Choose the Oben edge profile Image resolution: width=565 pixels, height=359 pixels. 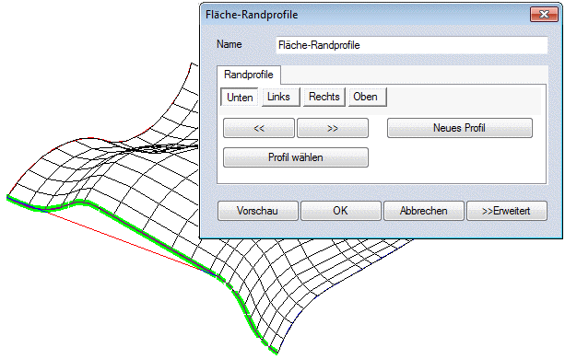[x=368, y=98]
